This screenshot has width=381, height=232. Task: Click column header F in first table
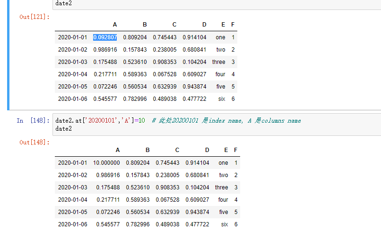click(233, 25)
